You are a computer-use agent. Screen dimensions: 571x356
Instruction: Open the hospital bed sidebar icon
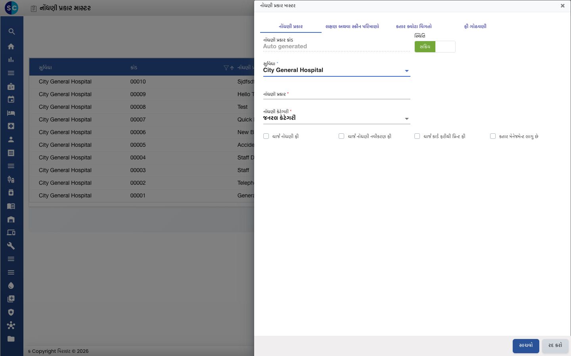(11, 113)
